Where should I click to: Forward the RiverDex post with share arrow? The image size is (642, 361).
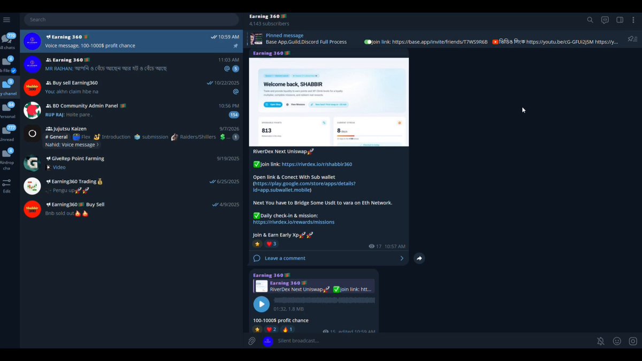tap(419, 258)
